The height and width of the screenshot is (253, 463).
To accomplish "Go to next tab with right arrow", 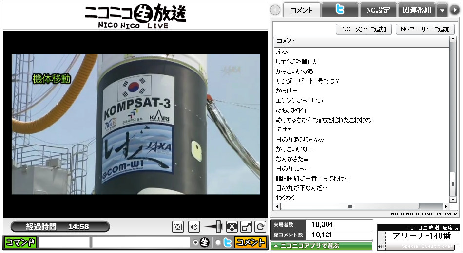I will (x=454, y=10).
